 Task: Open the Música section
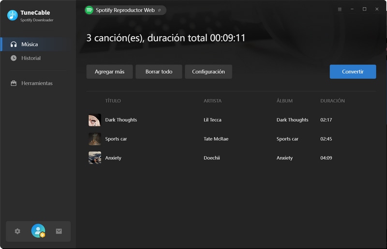30,44
